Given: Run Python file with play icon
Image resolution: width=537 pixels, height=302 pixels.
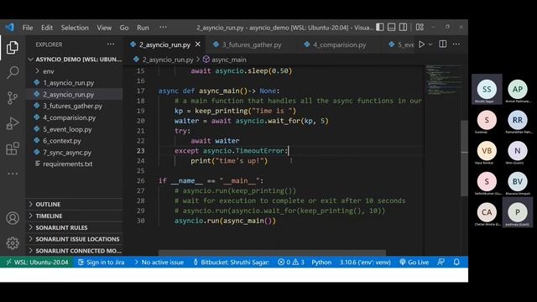Looking at the screenshot, I should pyautogui.click(x=421, y=44).
